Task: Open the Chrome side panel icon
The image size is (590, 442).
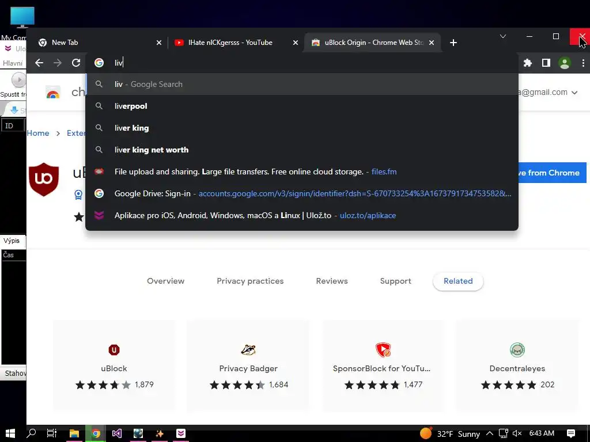Action: point(546,63)
